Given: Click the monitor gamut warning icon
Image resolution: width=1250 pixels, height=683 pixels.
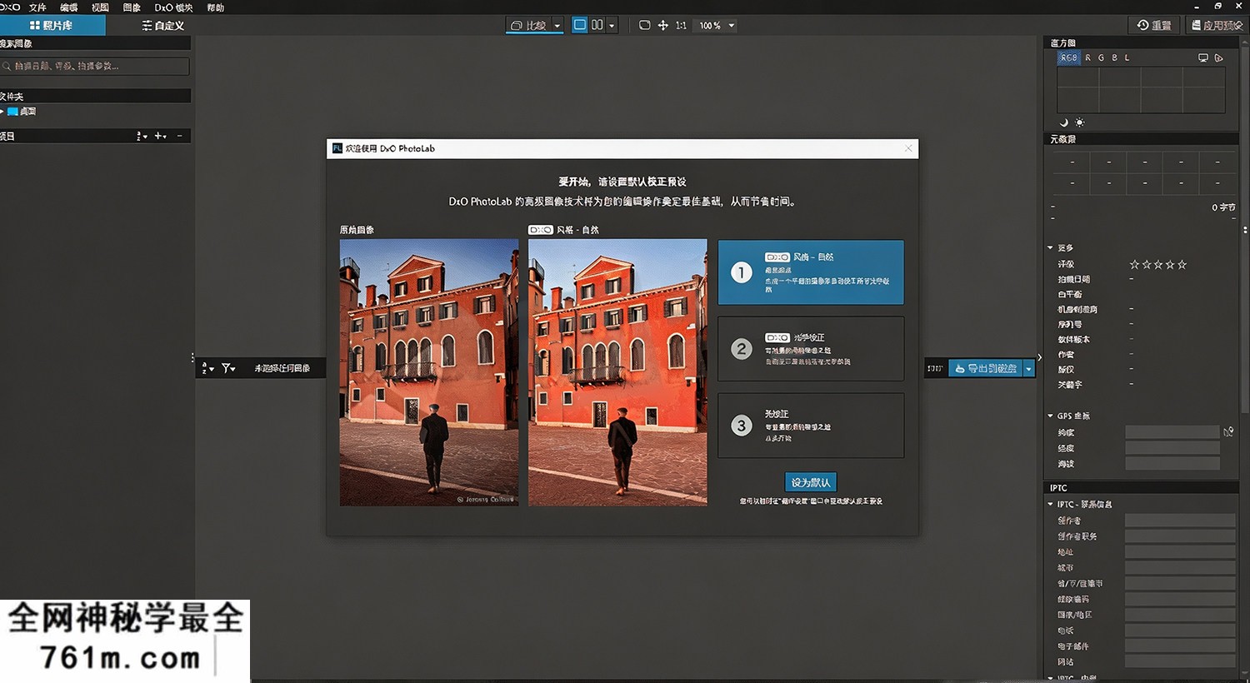Looking at the screenshot, I should click(x=1202, y=57).
